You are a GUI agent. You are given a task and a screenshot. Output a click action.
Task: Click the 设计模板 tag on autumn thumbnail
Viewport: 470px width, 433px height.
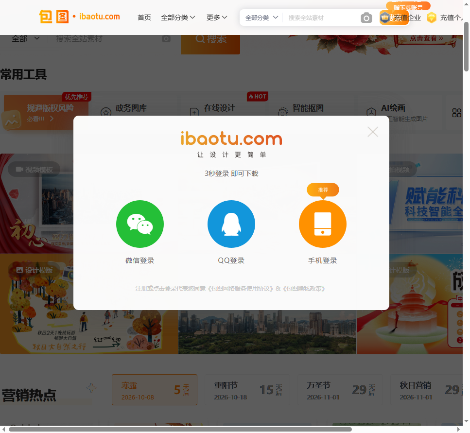pyautogui.click(x=34, y=270)
